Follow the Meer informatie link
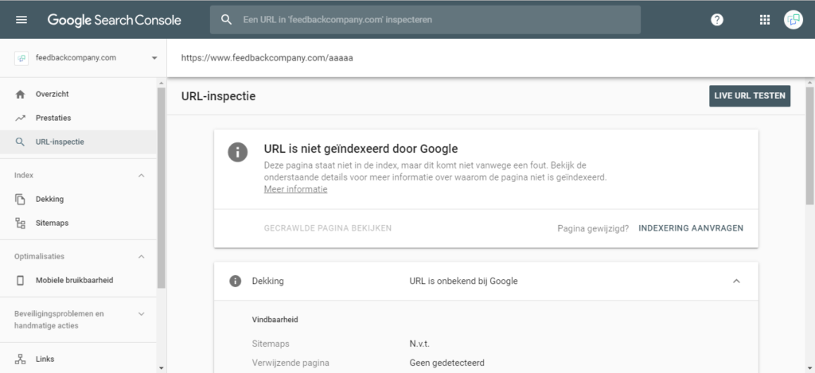The height and width of the screenshot is (373, 815). pos(295,189)
